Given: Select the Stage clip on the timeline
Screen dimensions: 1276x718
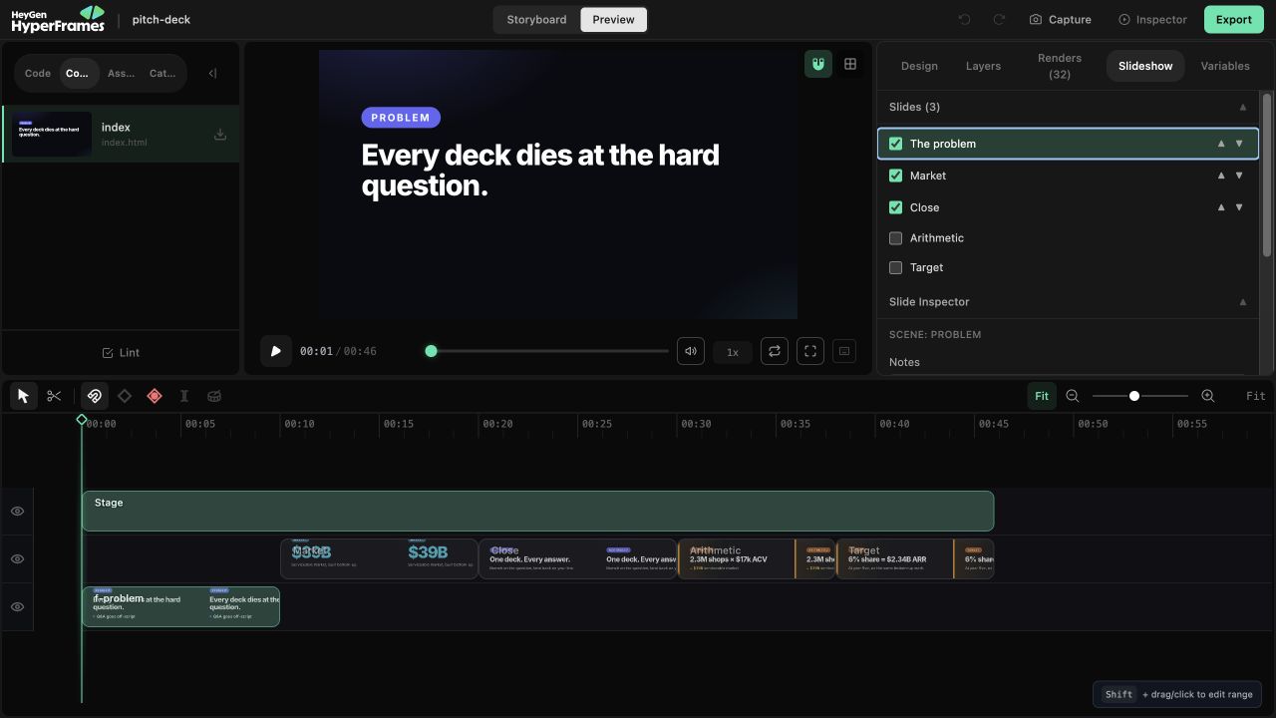Looking at the screenshot, I should point(538,511).
